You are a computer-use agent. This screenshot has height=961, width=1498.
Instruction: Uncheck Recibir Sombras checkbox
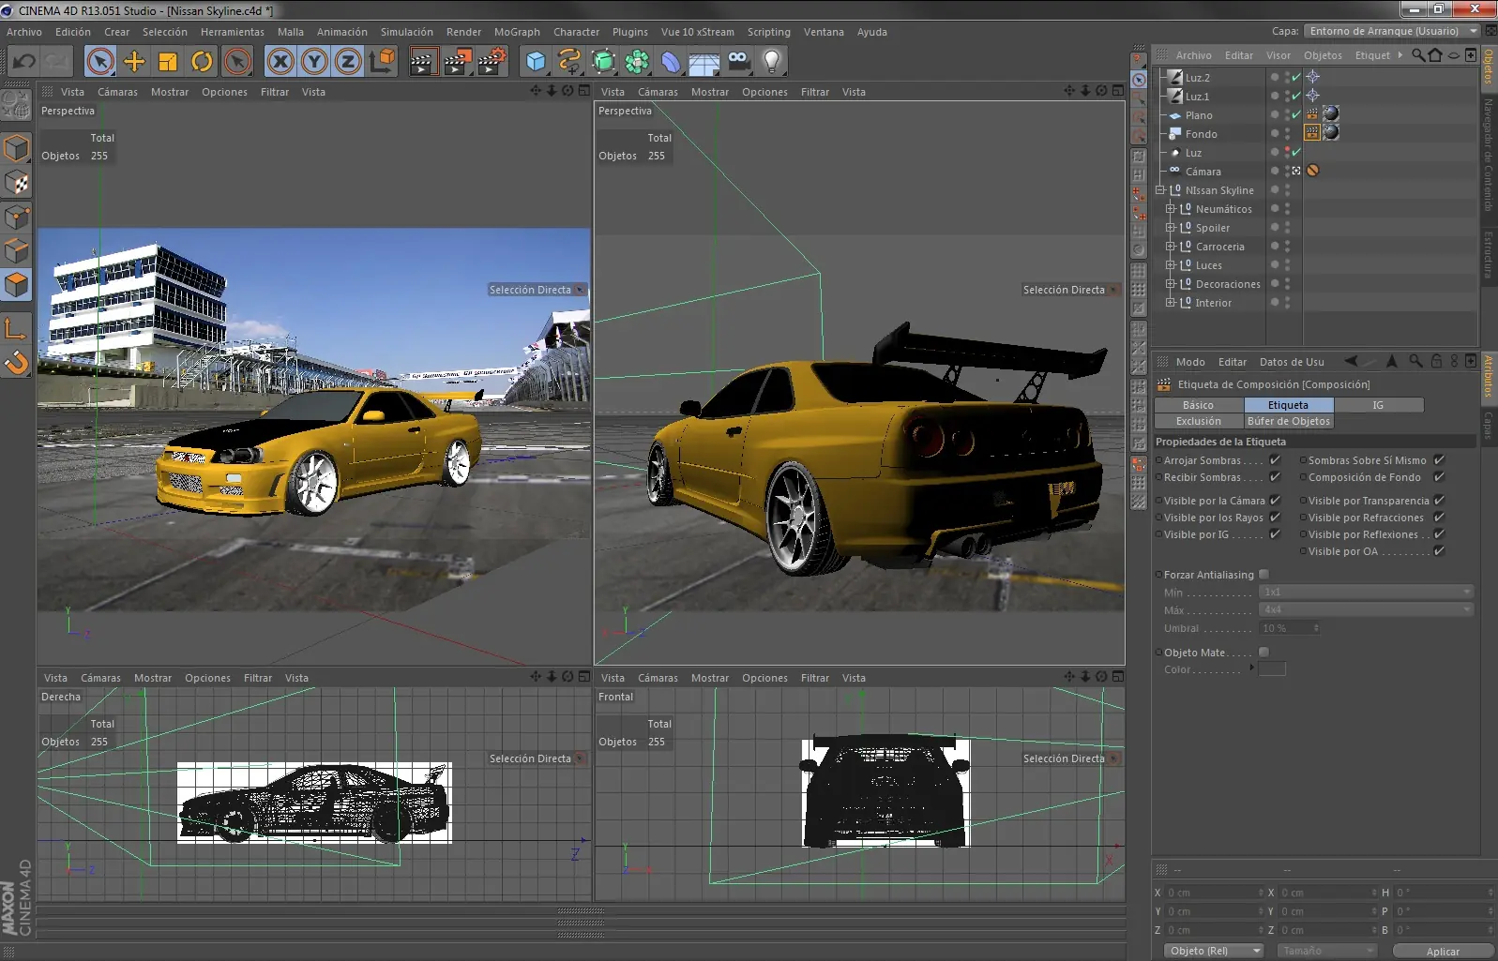tap(1275, 477)
